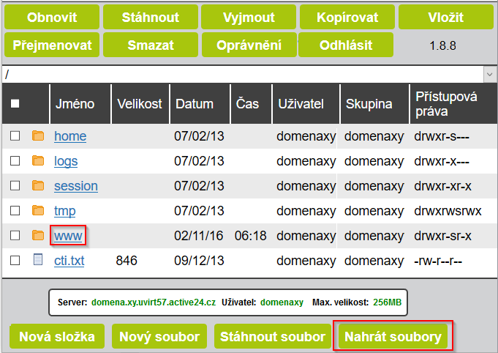Tick the checkbox for the home folder
Screen dimensions: 498x353
[15, 135]
